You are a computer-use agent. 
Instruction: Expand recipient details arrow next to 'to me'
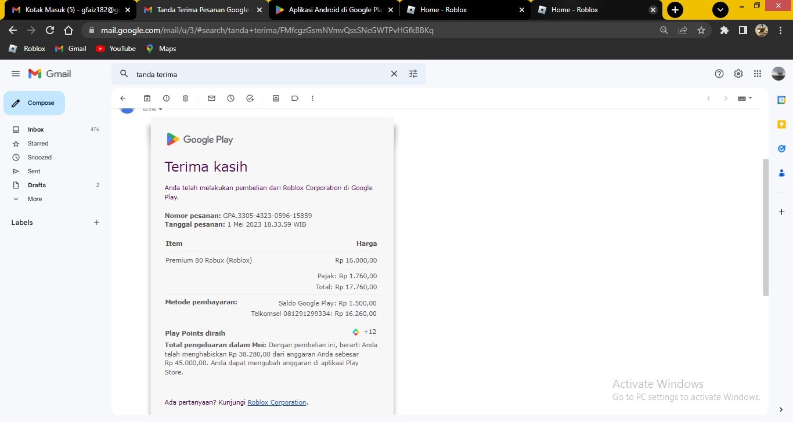pos(161,110)
